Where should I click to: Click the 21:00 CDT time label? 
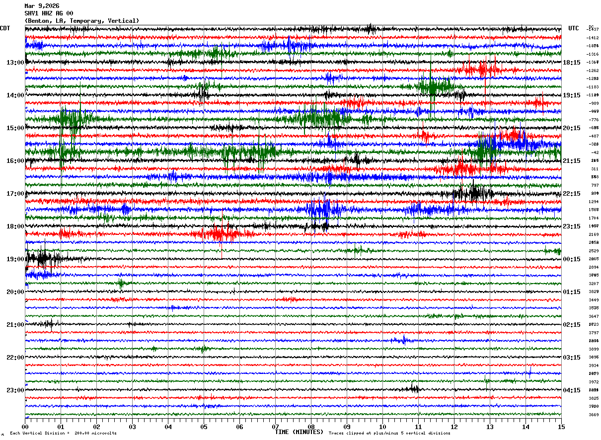[15, 325]
